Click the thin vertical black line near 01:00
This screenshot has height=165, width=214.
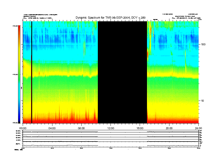[32, 72]
